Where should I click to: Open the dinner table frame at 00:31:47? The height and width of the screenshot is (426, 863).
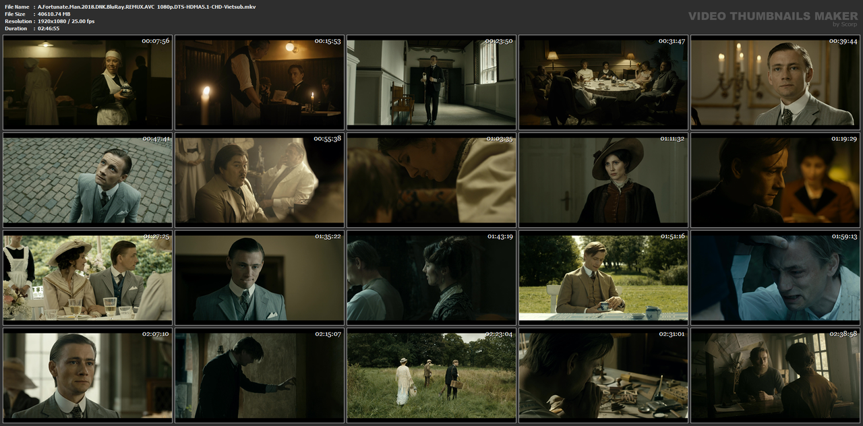[603, 82]
